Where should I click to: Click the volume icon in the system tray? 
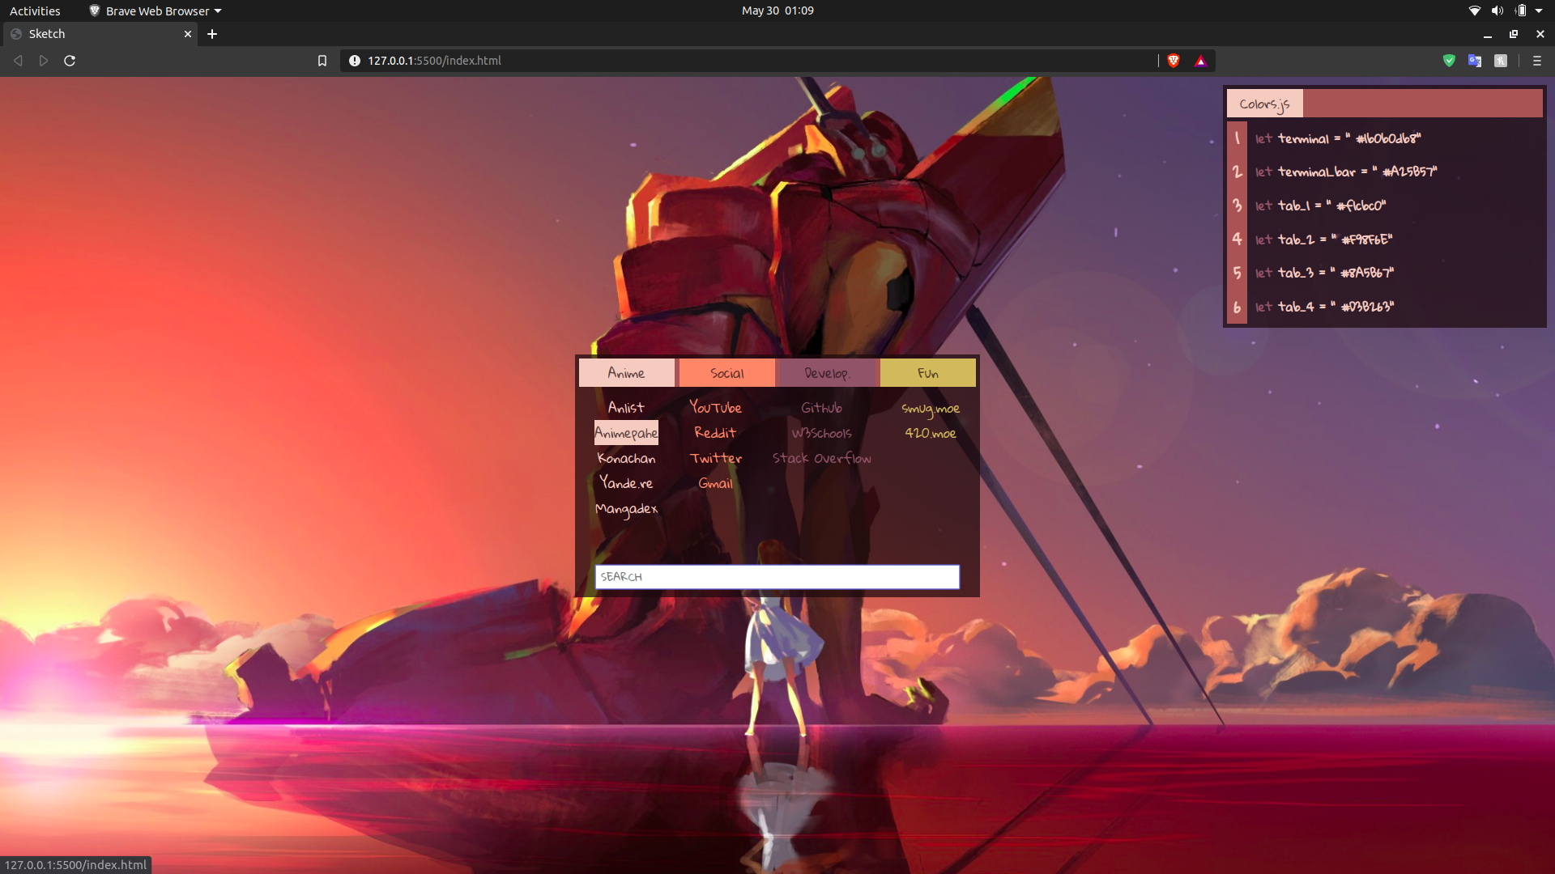pos(1496,11)
